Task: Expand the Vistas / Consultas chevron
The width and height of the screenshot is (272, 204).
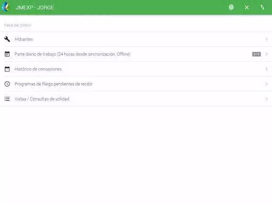Action: tap(267, 99)
